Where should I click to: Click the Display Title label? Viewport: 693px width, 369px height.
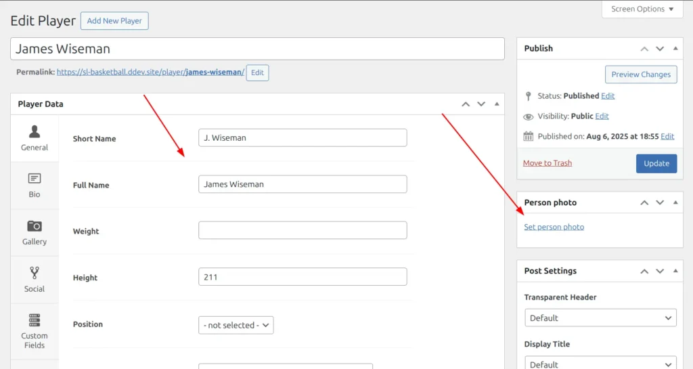click(547, 344)
